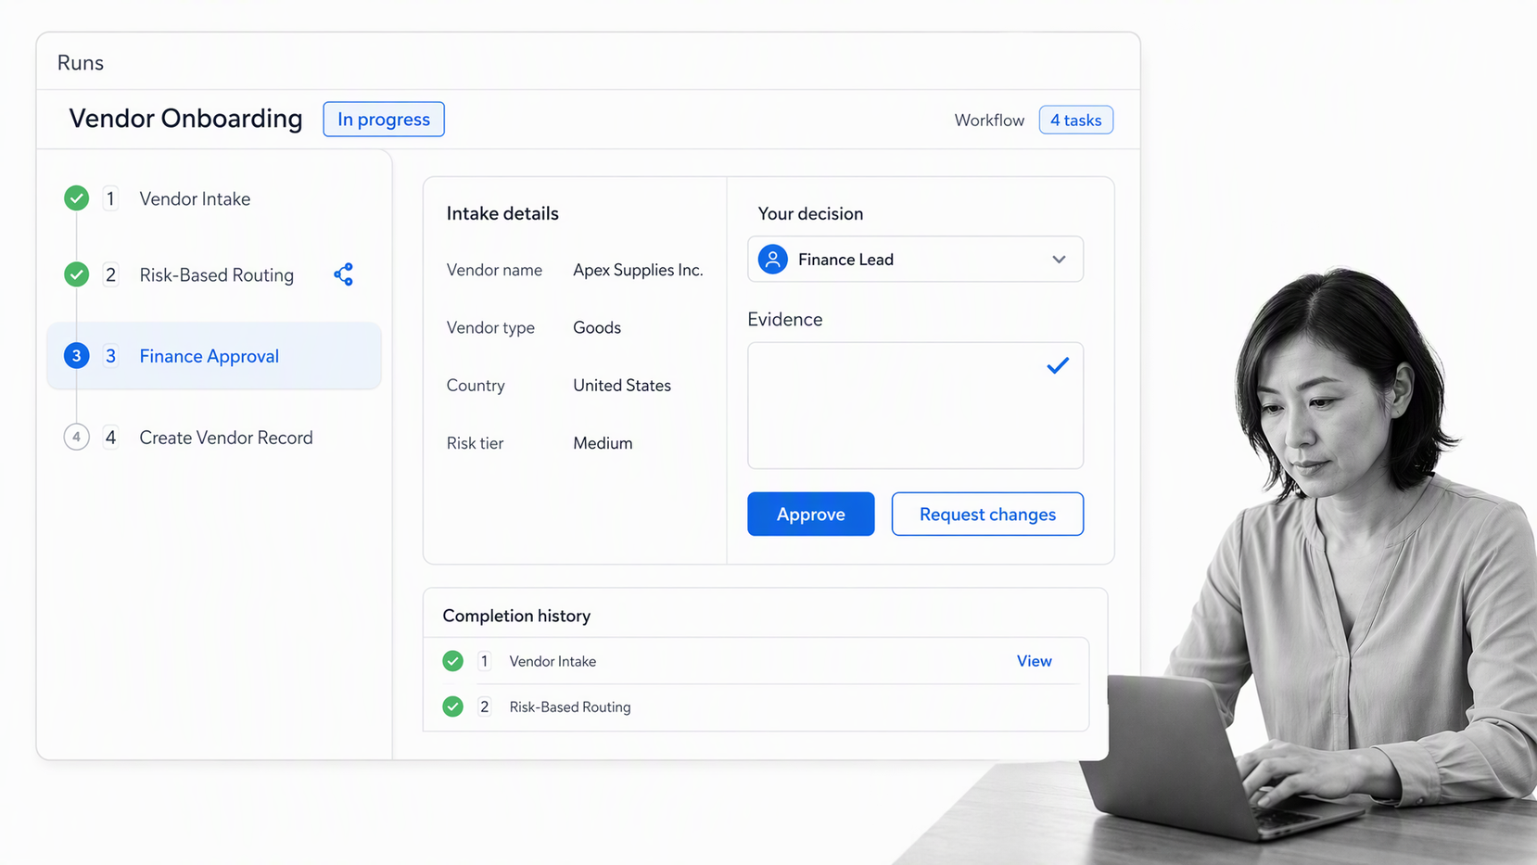Click the number 1 badge in completion history
This screenshot has height=865, width=1537.
click(x=484, y=661)
